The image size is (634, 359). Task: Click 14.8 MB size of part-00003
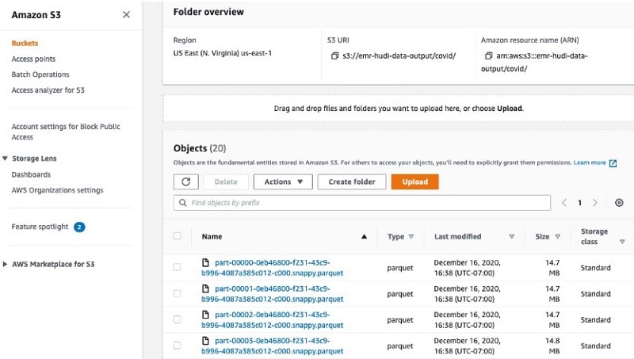(x=552, y=346)
